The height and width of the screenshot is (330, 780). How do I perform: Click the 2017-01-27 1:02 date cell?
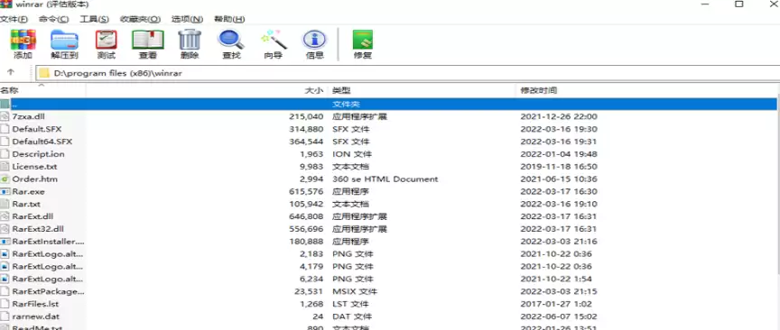tap(556, 304)
